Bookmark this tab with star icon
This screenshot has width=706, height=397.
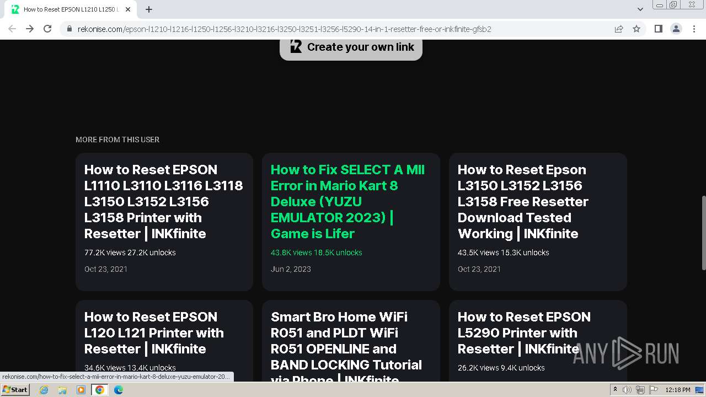637,29
